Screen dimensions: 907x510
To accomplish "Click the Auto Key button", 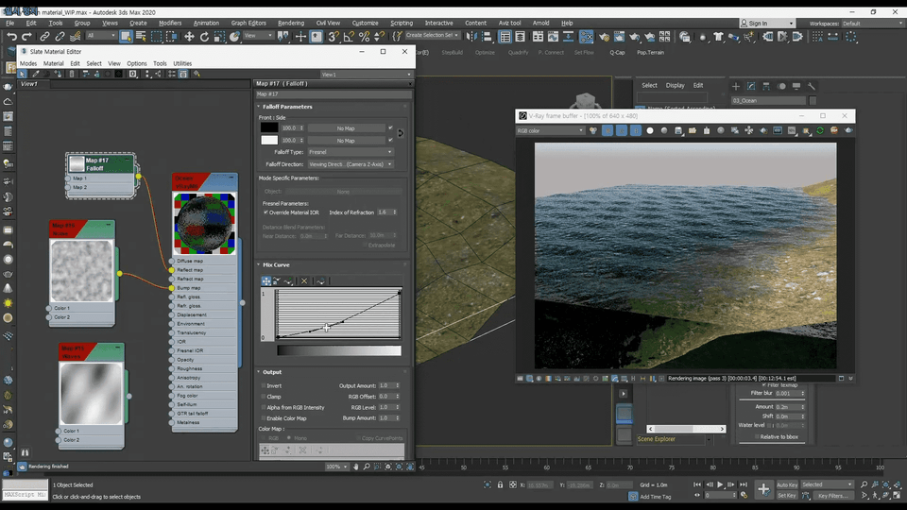I will pyautogui.click(x=787, y=484).
